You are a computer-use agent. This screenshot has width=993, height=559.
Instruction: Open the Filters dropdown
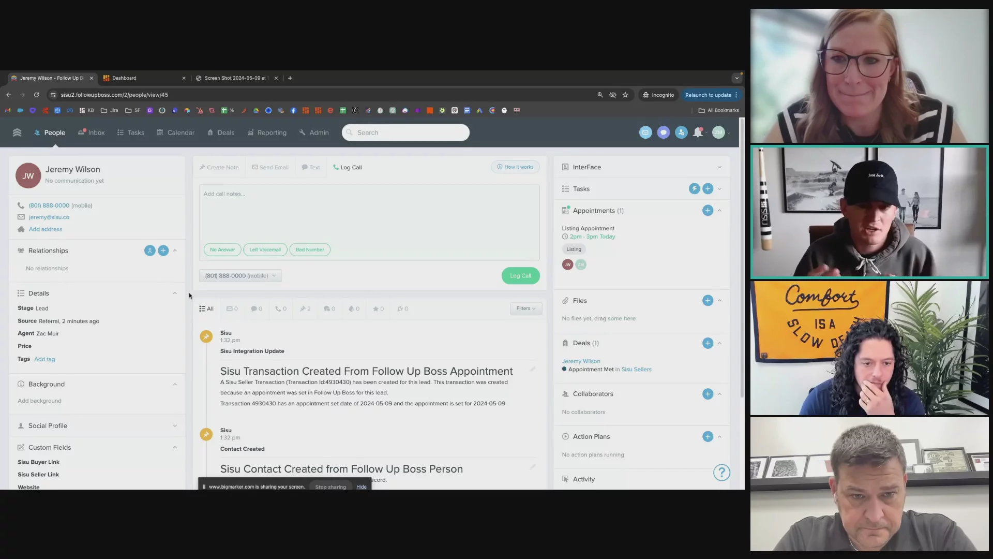tap(526, 309)
